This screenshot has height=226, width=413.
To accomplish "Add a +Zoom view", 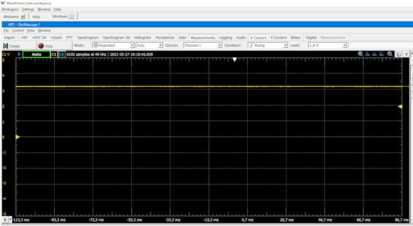I will click(x=56, y=38).
